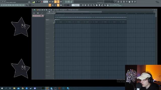Select the Playlist Paint brush tool
Viewport: 161px width, 90px height.
39,10
